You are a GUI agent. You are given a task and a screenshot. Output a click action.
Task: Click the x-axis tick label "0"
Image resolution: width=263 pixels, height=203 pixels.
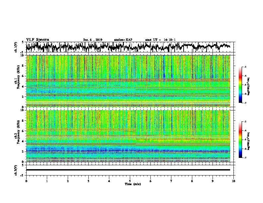(x=26, y=181)
